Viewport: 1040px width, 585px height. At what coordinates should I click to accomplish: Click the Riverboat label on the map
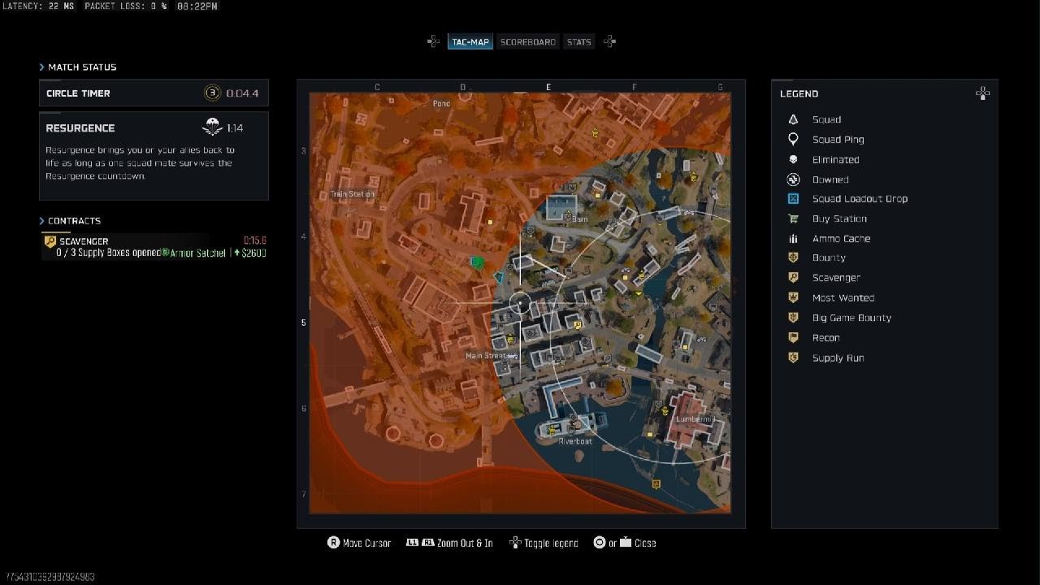pyautogui.click(x=575, y=441)
